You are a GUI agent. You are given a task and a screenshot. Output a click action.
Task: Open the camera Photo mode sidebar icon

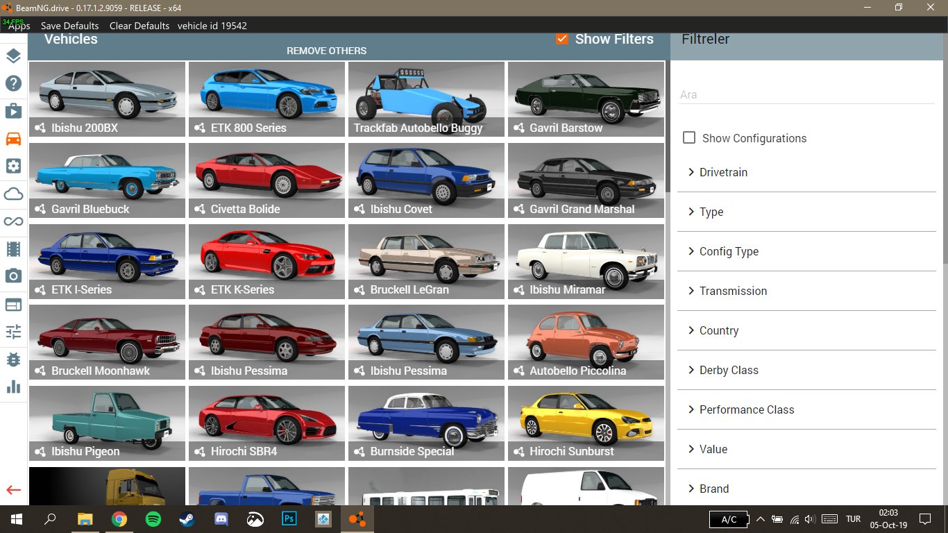[13, 276]
